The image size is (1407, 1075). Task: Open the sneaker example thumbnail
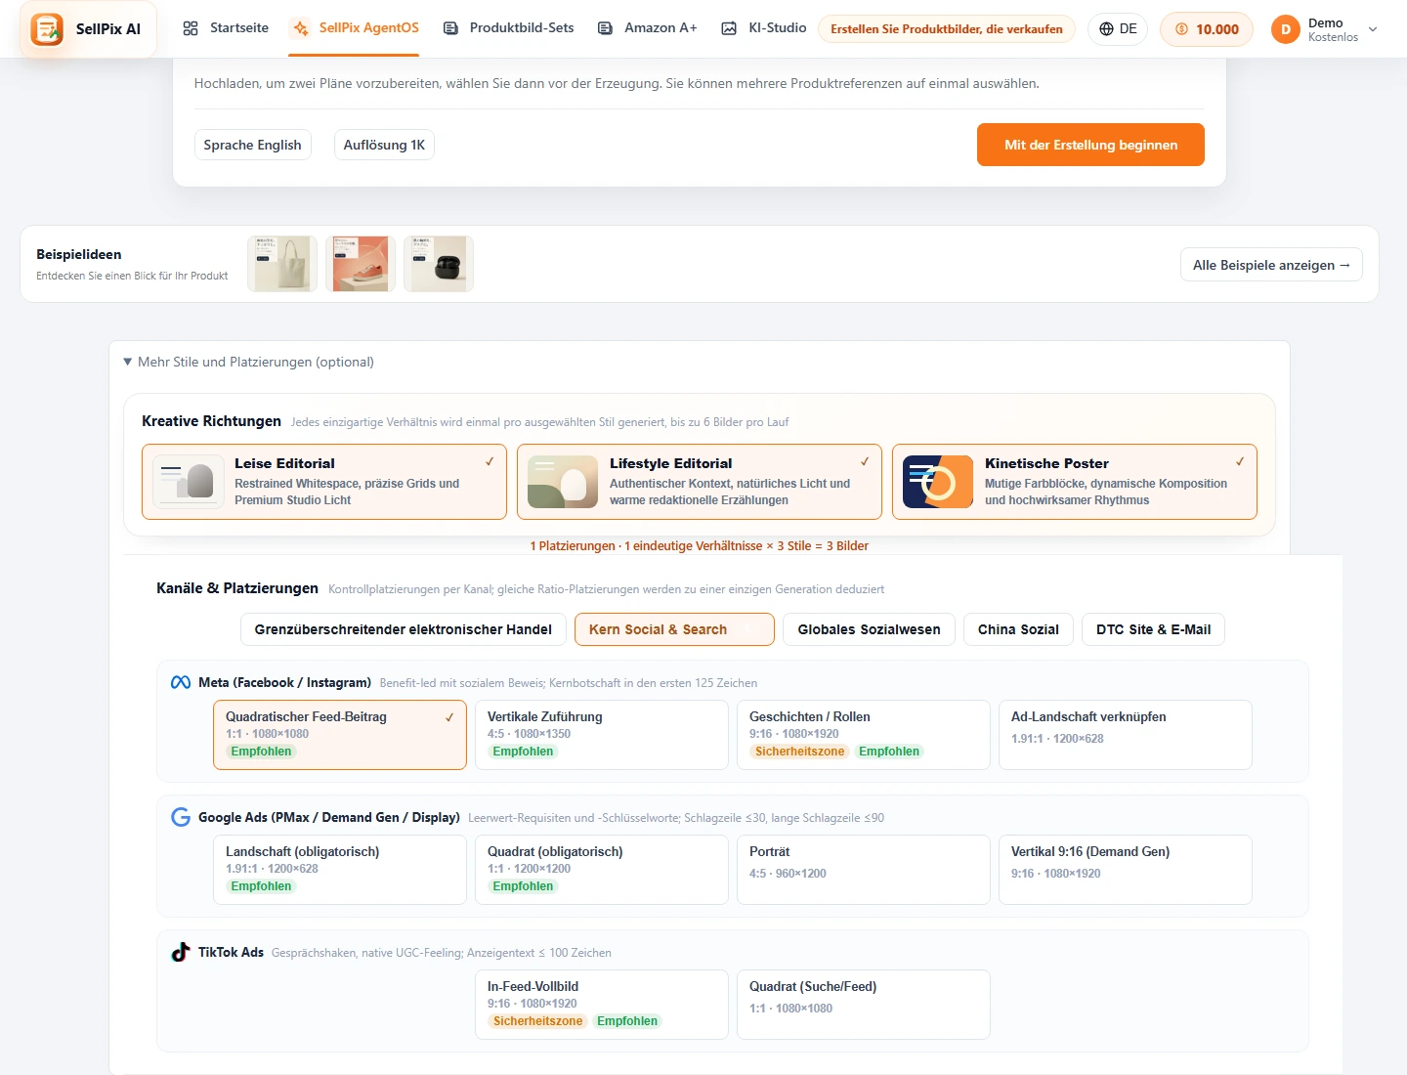coord(361,264)
